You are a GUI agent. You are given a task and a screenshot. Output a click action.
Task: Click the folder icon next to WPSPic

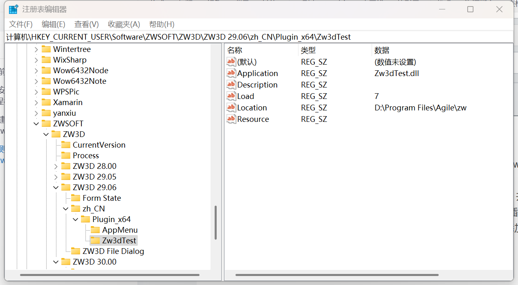tap(46, 92)
